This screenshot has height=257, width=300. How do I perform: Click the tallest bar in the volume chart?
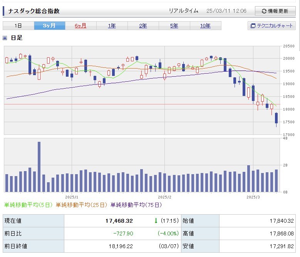coord(39,166)
